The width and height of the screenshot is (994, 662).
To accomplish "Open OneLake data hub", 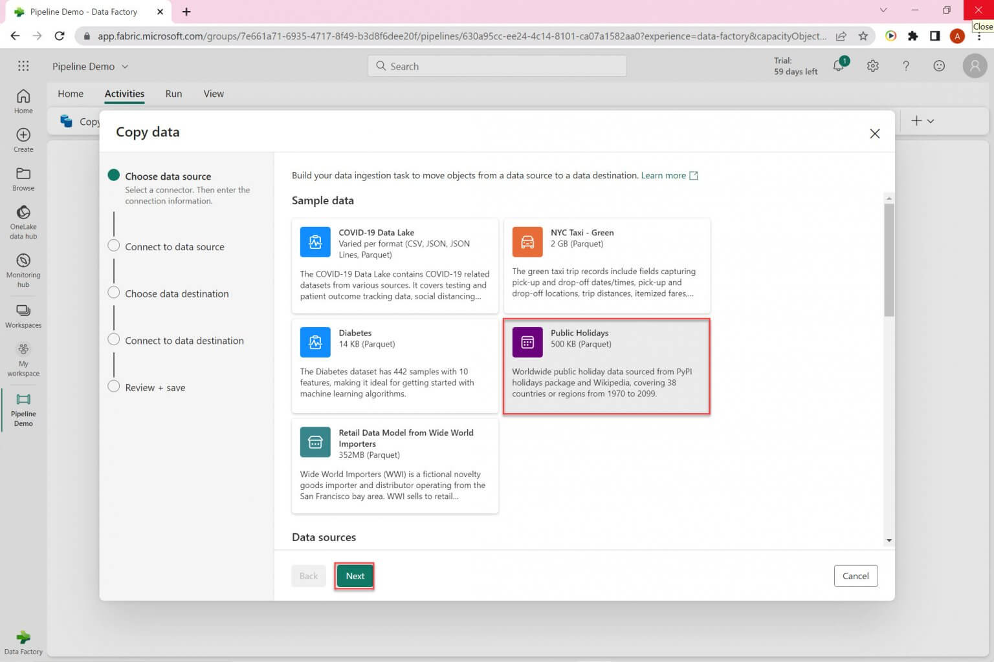I will tap(23, 222).
